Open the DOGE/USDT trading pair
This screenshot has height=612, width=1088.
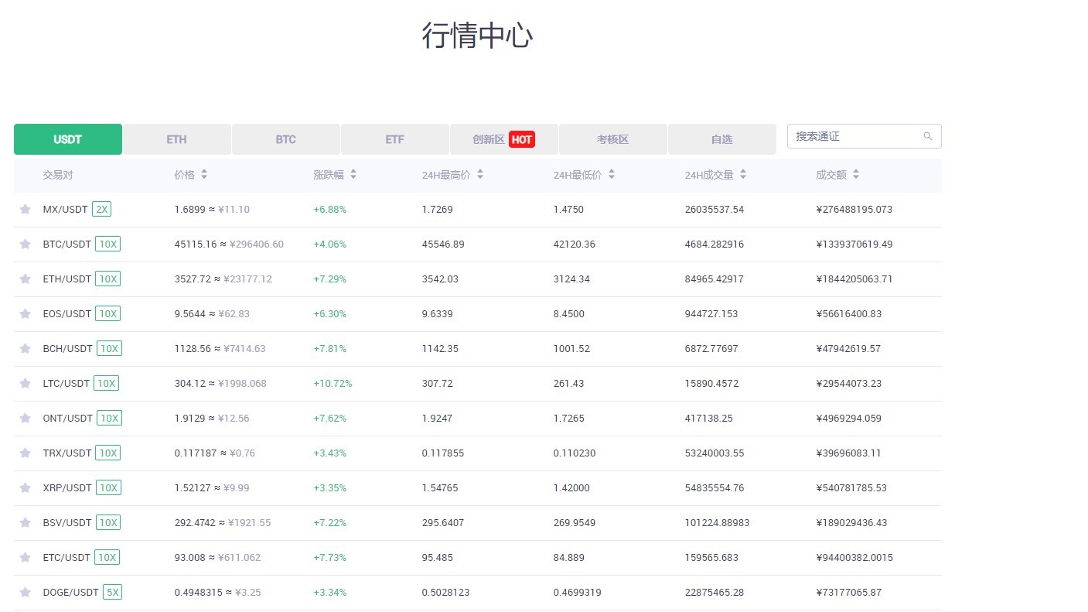[71, 592]
